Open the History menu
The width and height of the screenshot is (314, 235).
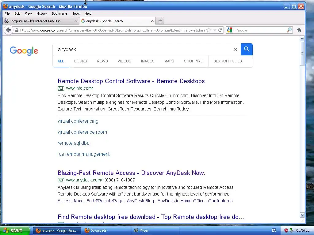coord(42,13)
